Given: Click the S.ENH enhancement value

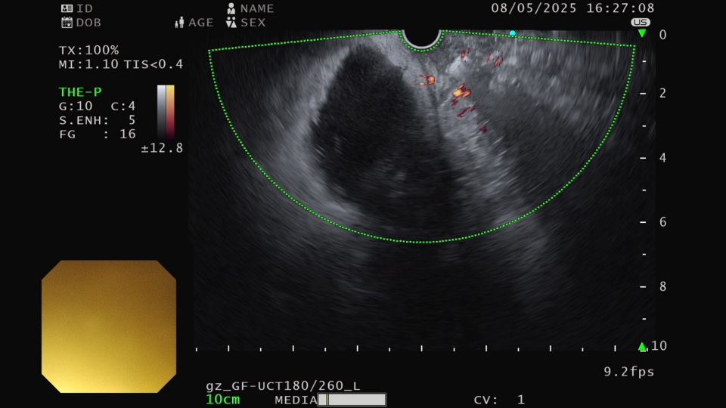Looking at the screenshot, I should (x=97, y=120).
